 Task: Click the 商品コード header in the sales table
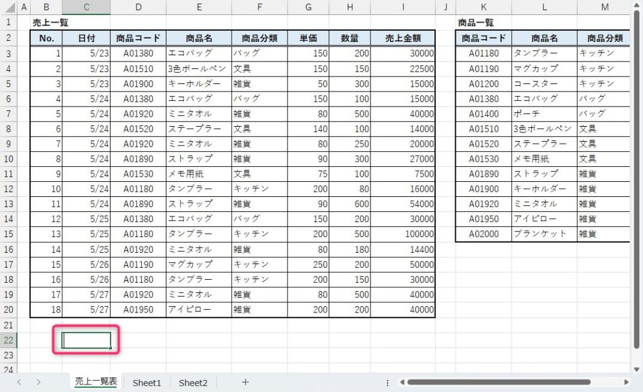point(138,38)
